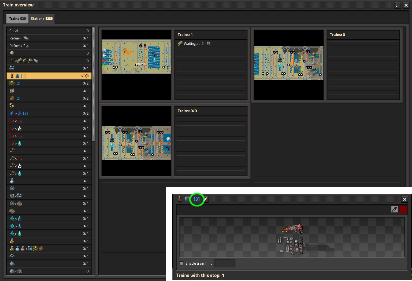Select the row with round satellite-like icon
The width and height of the screenshot is (412, 281).
[49, 53]
